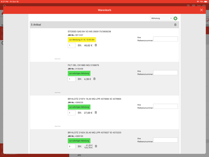Tap the battery indicator in status bar
Viewport: 209px width, 157px height.
point(206,1)
